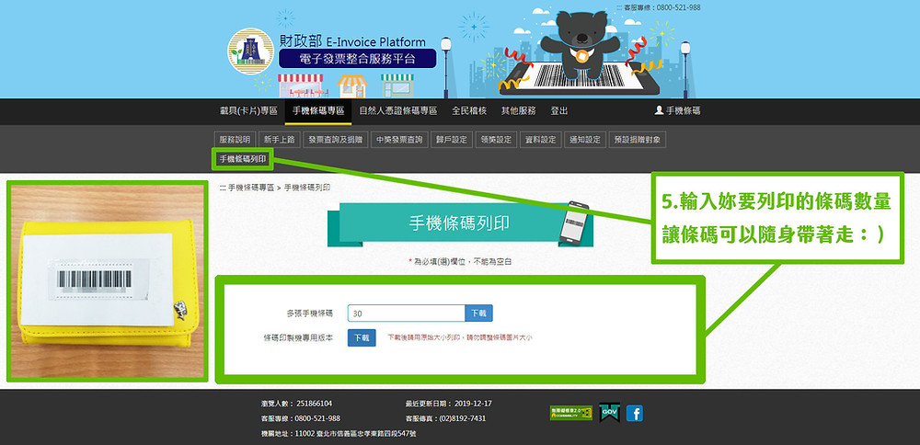
Task: Click the phone icon on the heading banner
Action: (x=574, y=222)
